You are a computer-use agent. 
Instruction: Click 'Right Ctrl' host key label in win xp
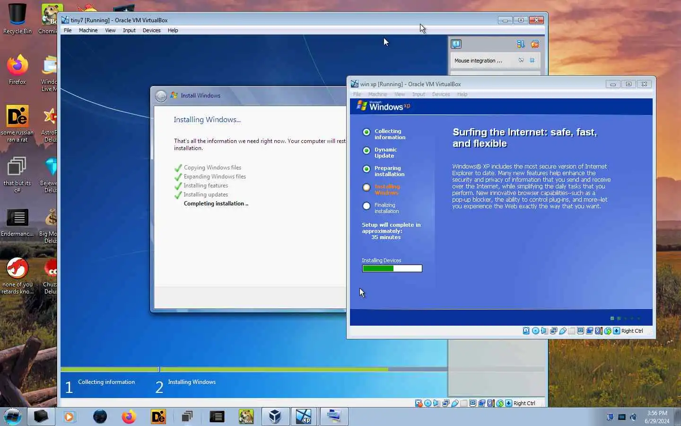632,331
